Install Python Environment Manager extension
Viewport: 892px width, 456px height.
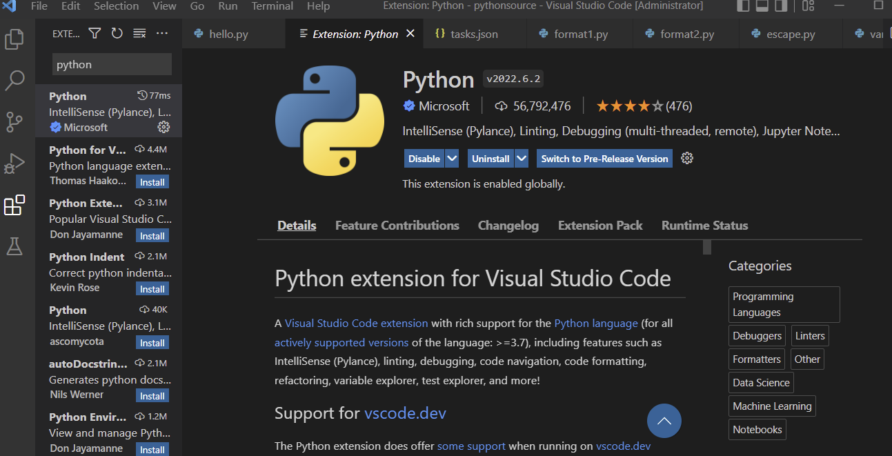tap(152, 450)
